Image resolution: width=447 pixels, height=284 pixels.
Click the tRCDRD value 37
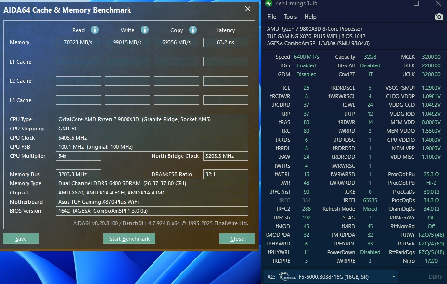pos(306,105)
